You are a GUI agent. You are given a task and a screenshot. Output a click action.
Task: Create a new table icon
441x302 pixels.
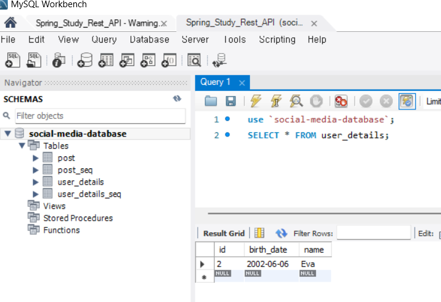106,60
